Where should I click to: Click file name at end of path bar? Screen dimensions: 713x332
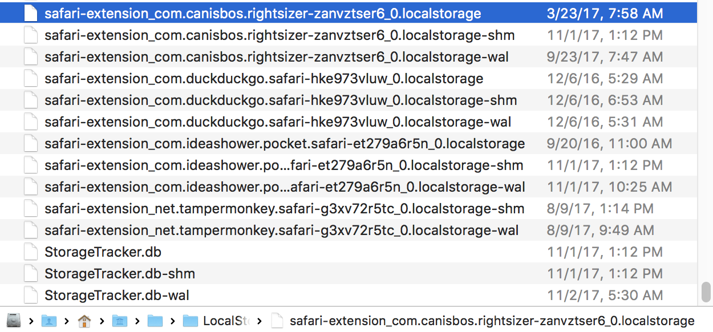(x=492, y=321)
